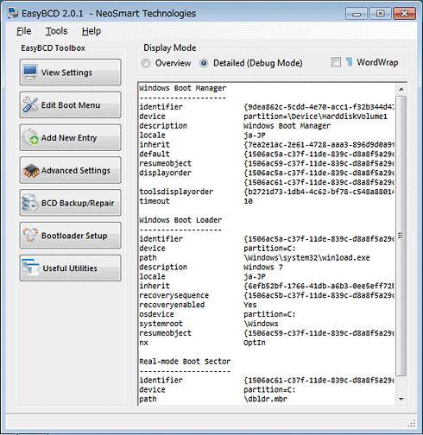Enable the WordWrap checkbox

tap(336, 62)
